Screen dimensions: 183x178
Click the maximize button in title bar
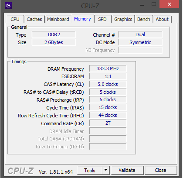click(154, 4)
